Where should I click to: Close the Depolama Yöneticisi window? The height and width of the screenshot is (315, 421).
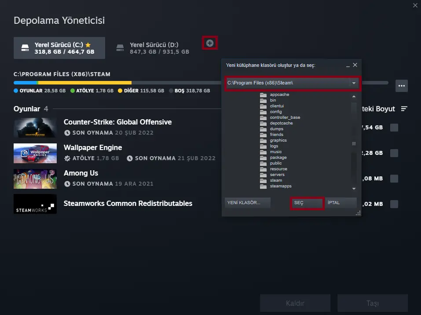415,5
